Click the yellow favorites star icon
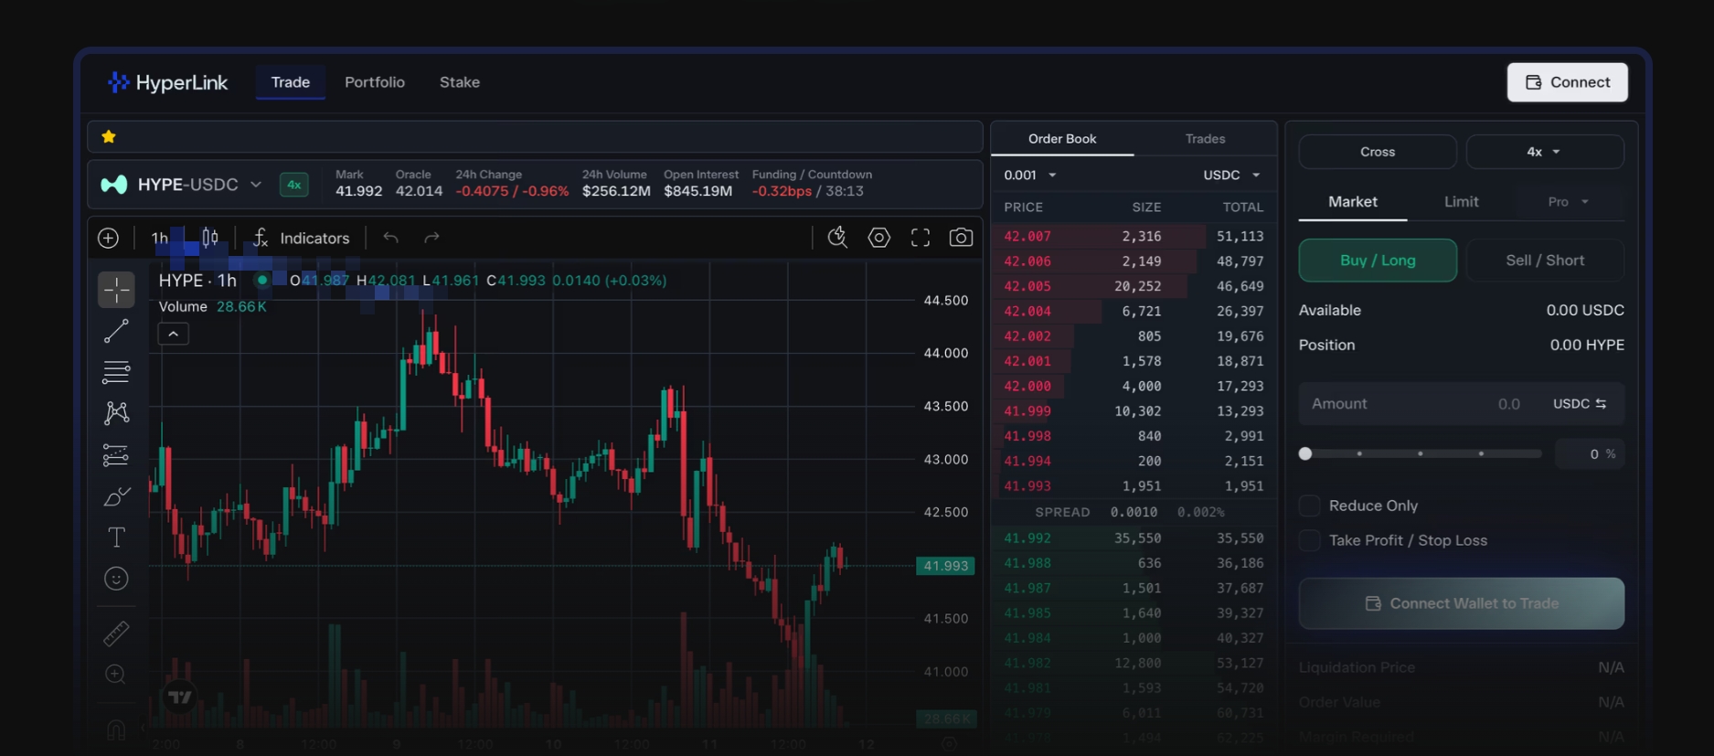 [x=109, y=136]
